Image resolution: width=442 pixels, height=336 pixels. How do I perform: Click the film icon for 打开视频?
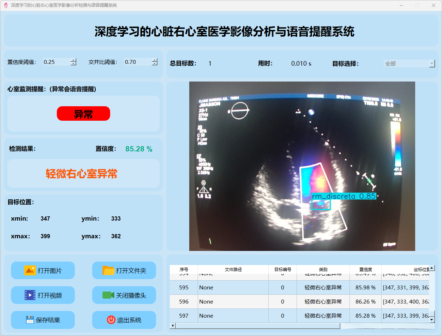30,295
